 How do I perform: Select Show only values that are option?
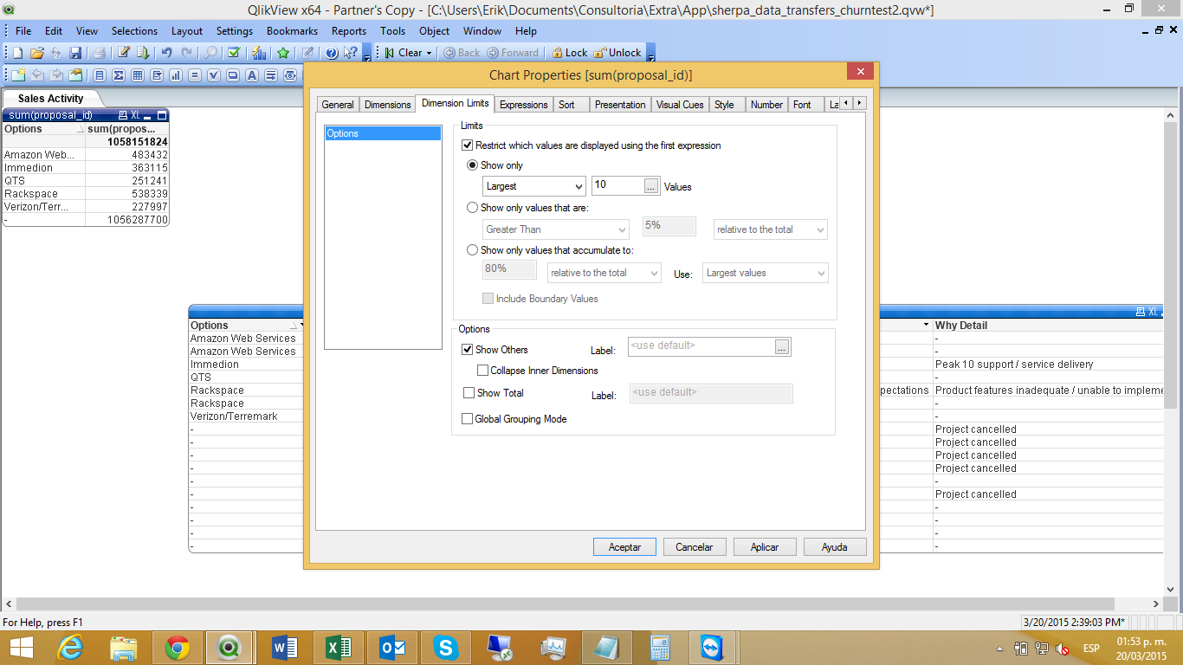click(x=472, y=208)
